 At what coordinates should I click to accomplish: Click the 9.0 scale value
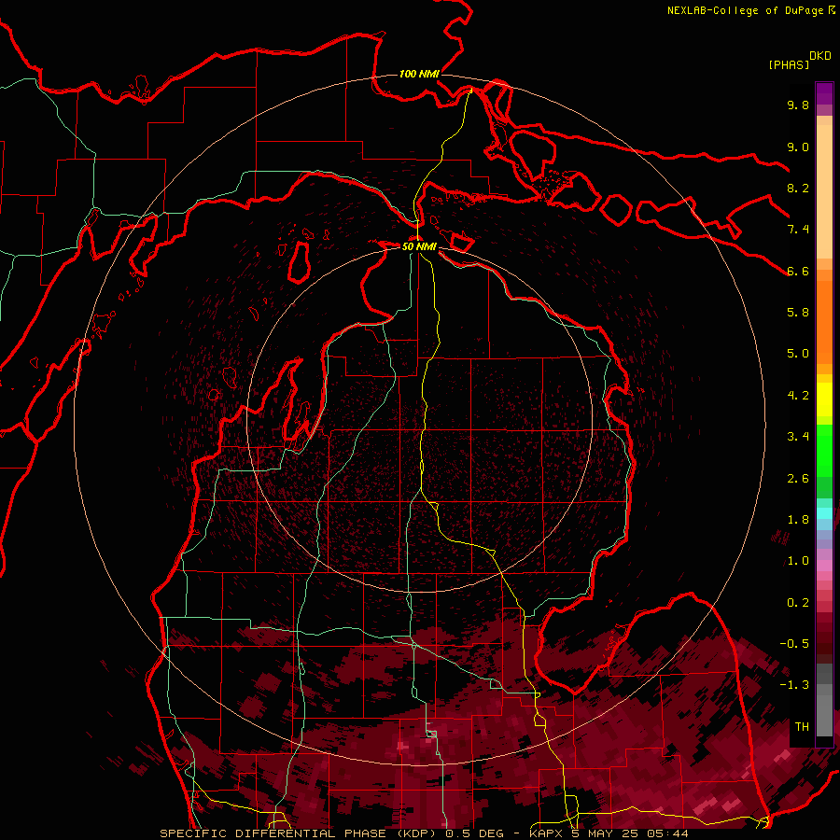click(798, 147)
